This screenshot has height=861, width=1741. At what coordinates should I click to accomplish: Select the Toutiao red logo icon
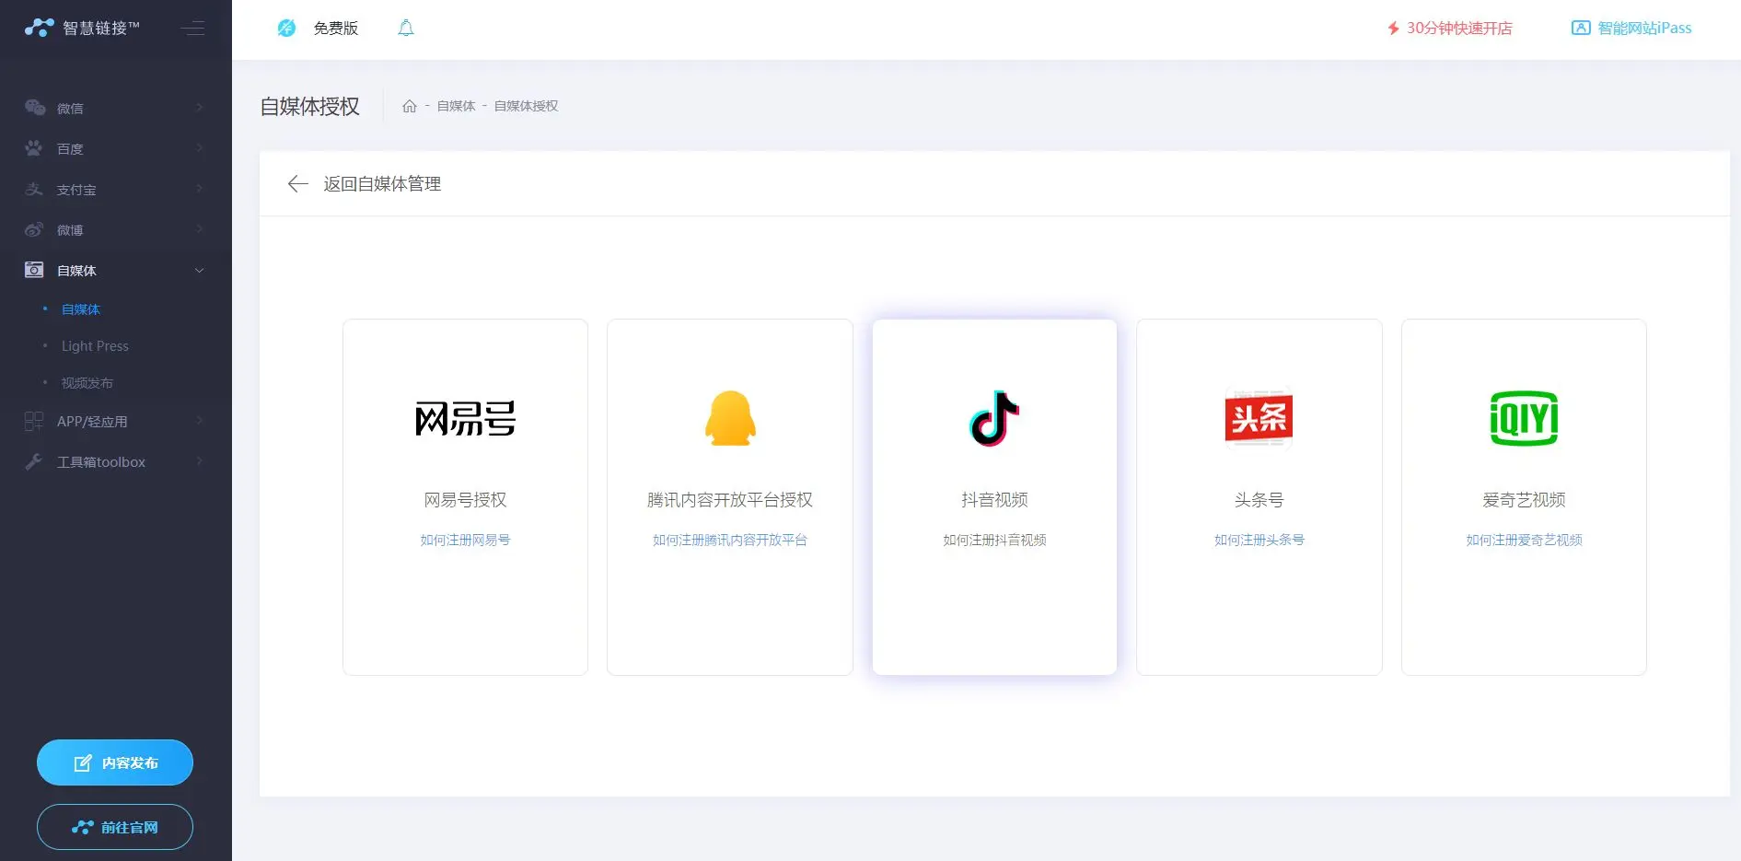pyautogui.click(x=1259, y=419)
